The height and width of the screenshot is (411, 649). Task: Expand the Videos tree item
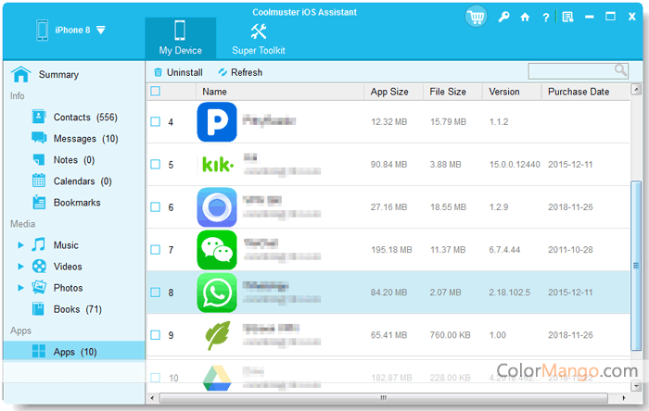[20, 267]
